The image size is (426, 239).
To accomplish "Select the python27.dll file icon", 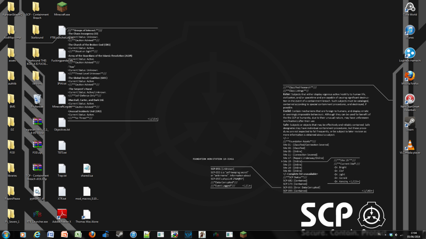I will coord(37,192).
